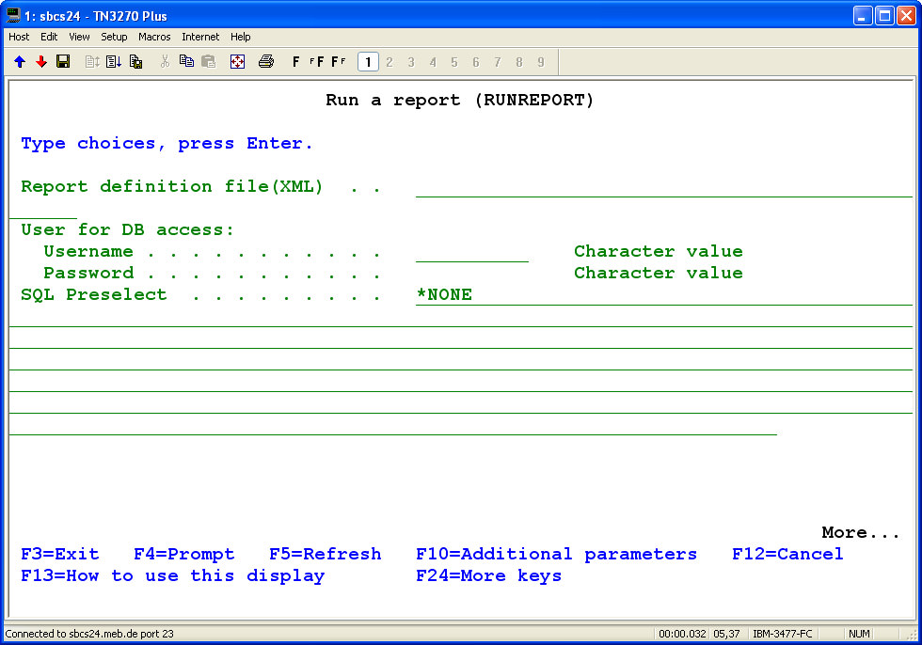922x645 pixels.
Task: Click F3=Exit function key label
Action: point(59,555)
